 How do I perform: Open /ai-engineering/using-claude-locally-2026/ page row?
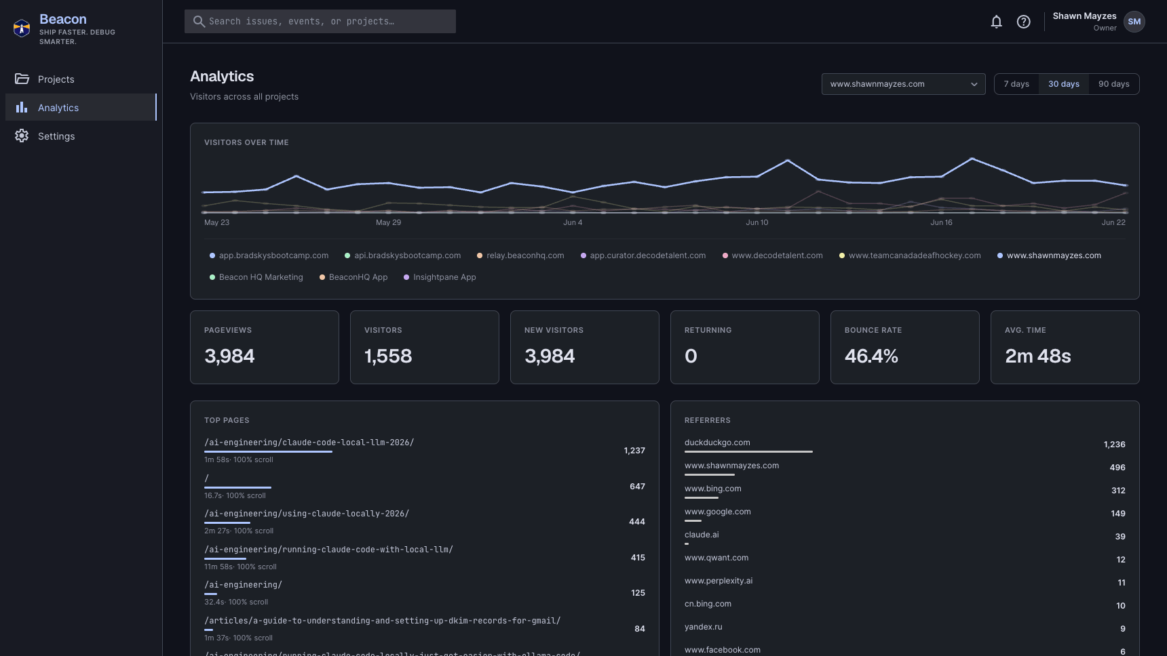(x=425, y=522)
